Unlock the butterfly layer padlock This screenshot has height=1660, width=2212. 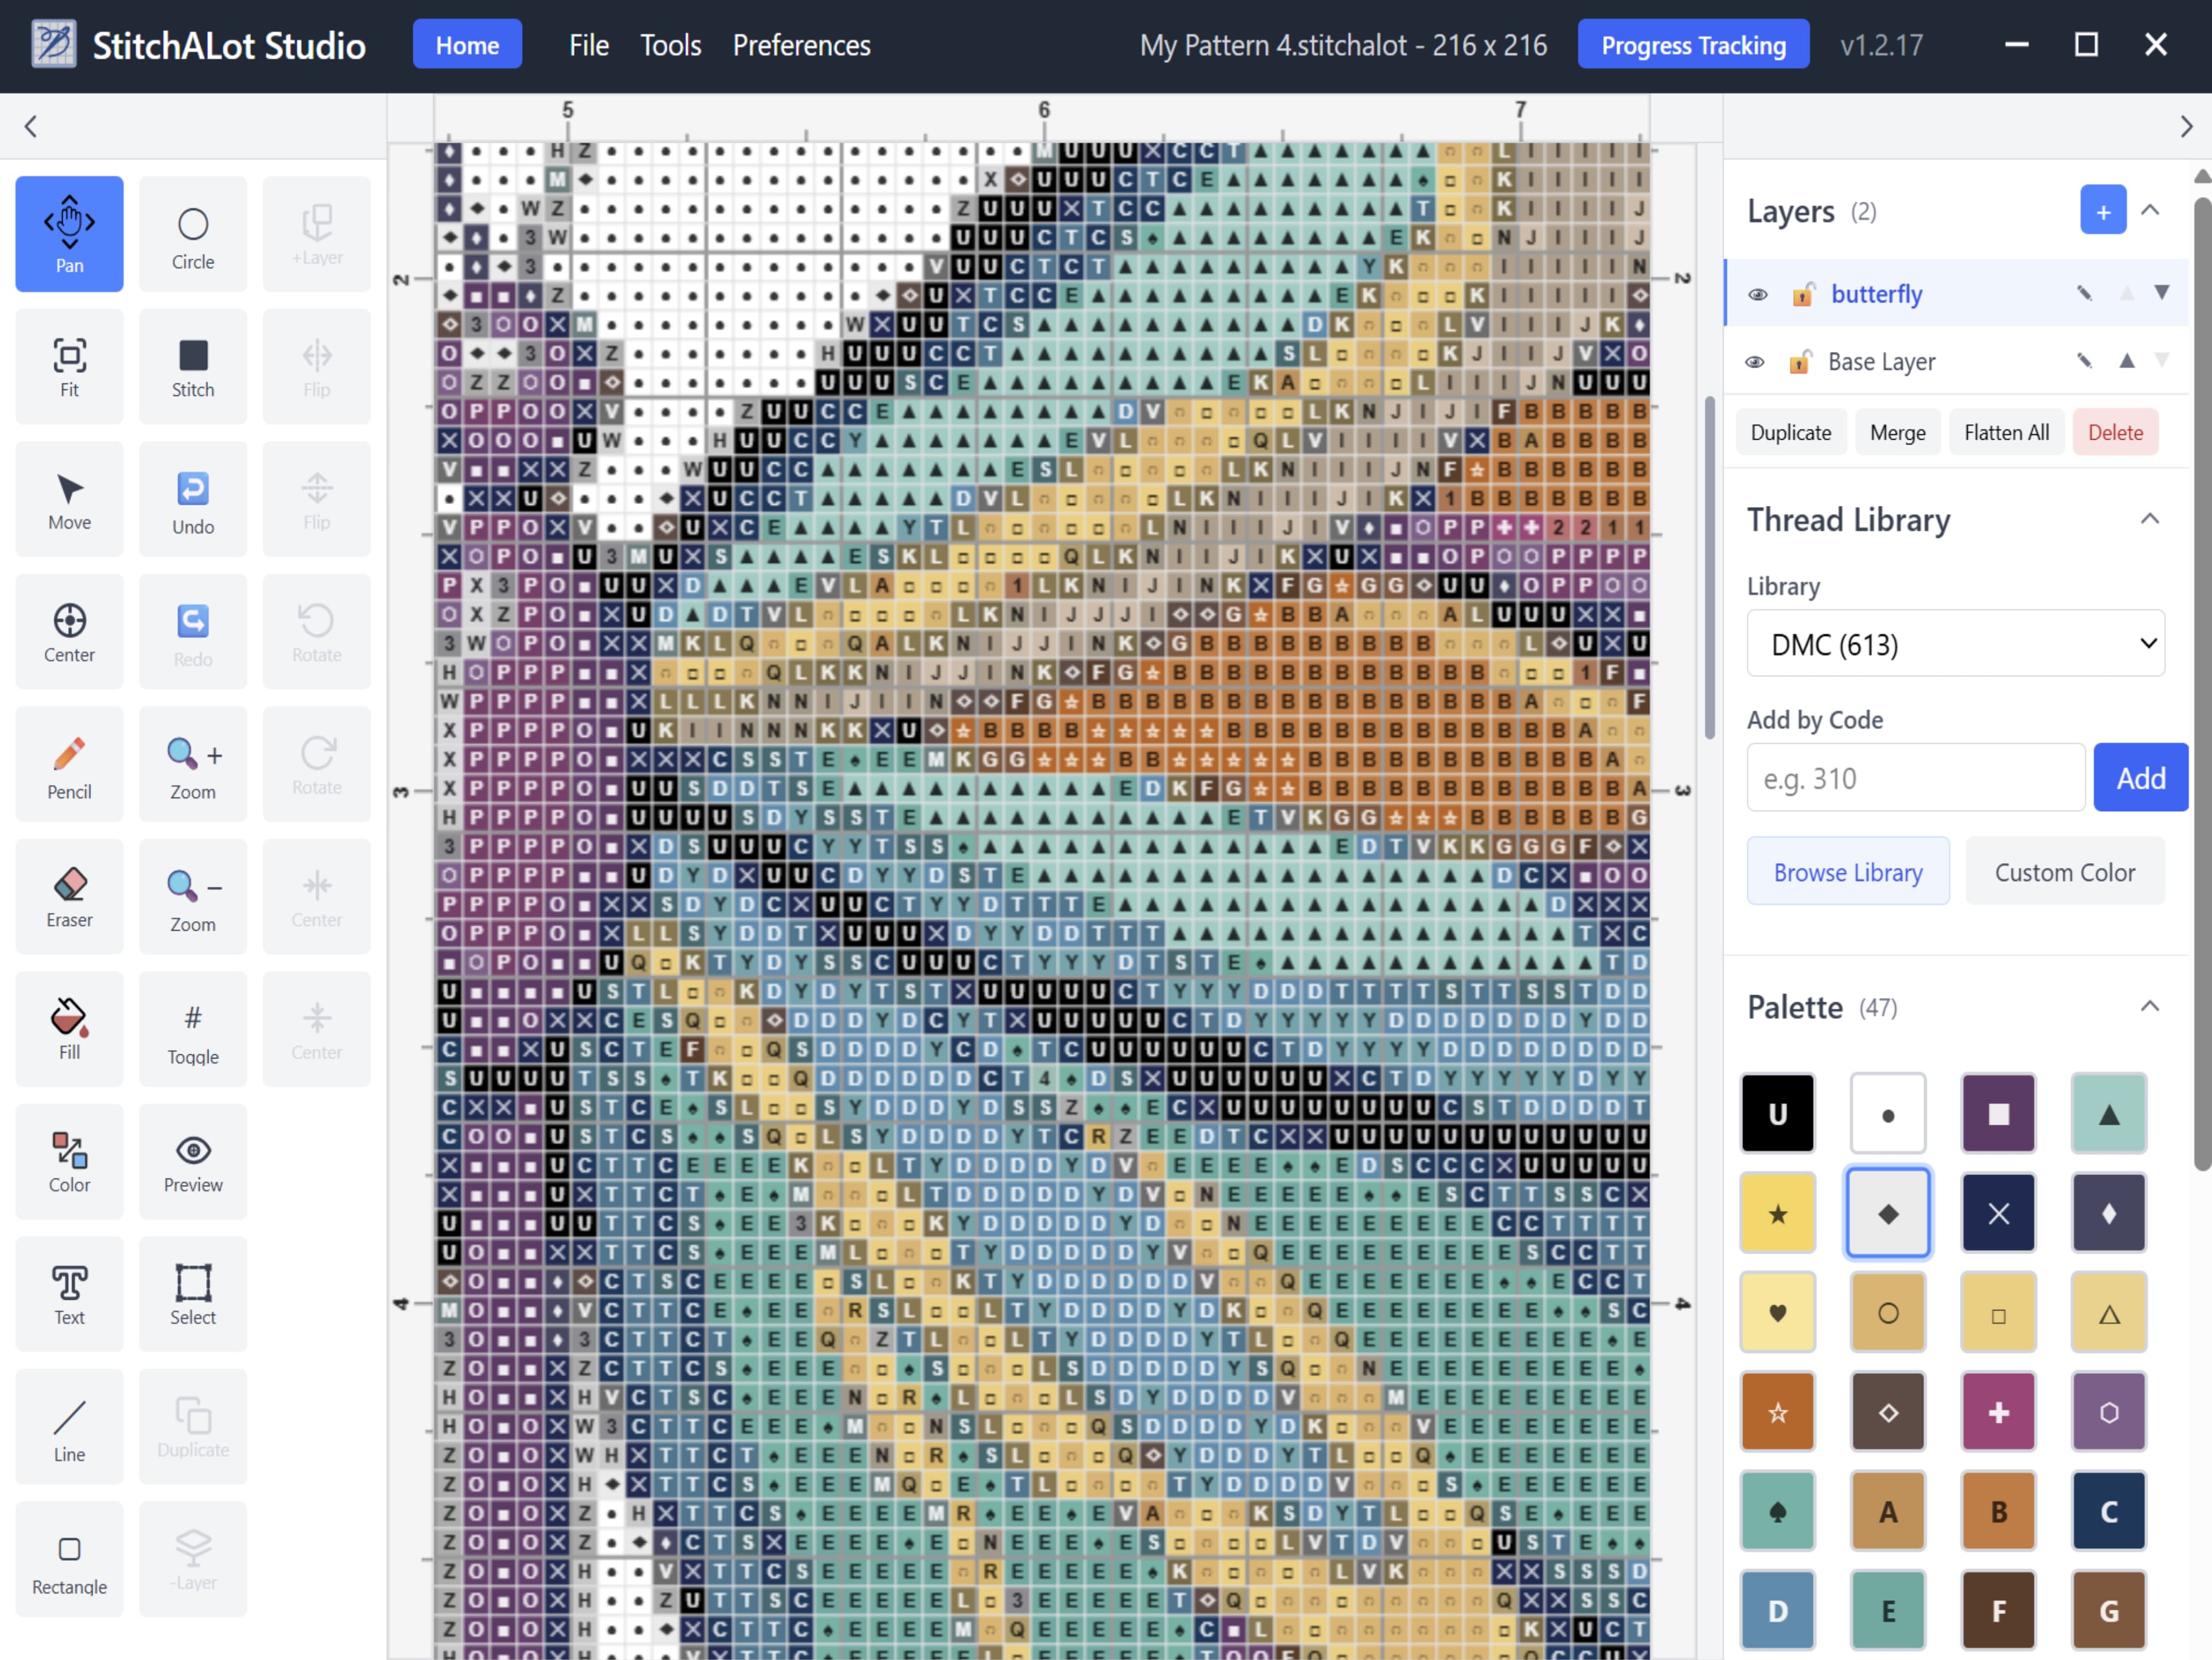click(1802, 294)
